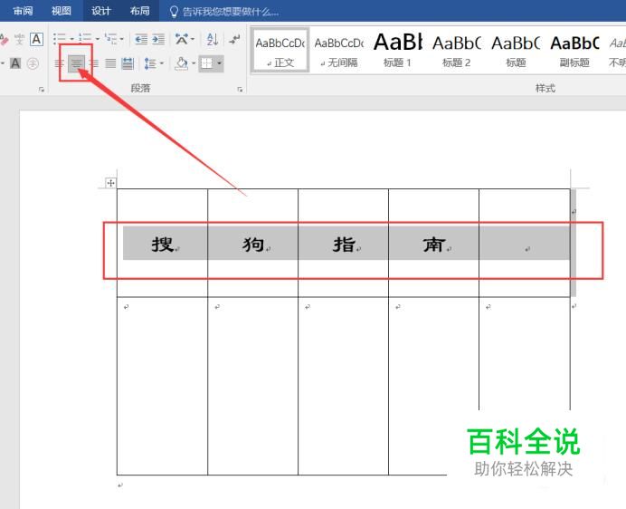Click the table cell containing 狗
The width and height of the screenshot is (626, 509).
[252, 243]
